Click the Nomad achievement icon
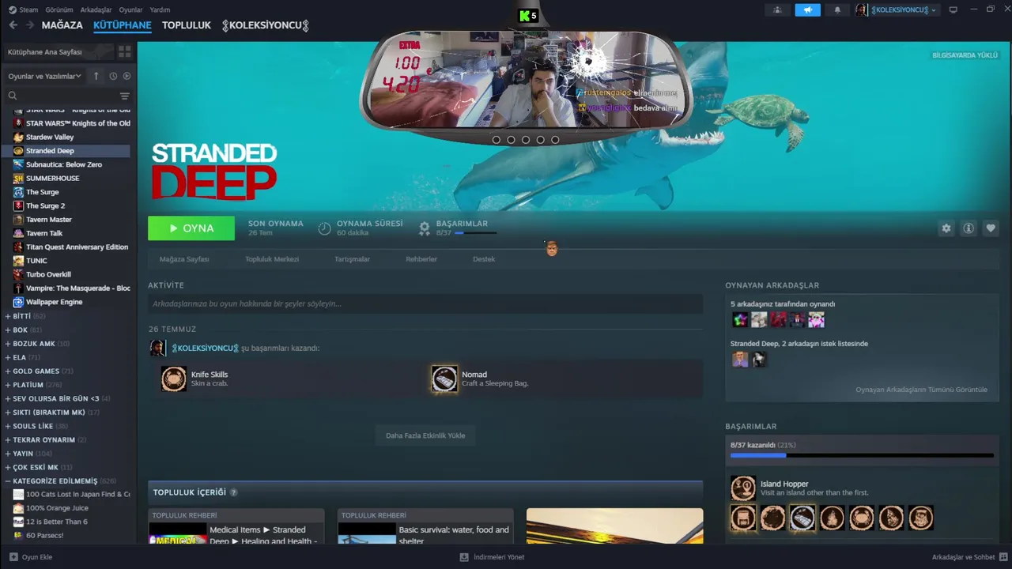 tap(444, 379)
